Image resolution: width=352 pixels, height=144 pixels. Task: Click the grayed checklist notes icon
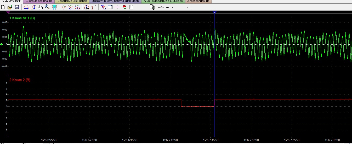click(131, 7)
